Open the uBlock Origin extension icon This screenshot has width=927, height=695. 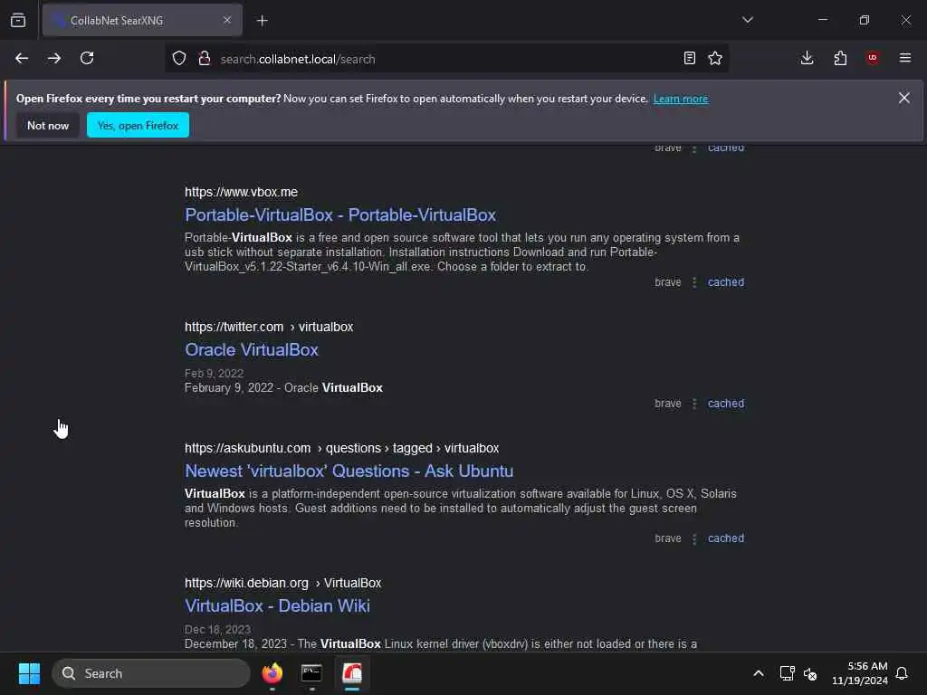[873, 58]
